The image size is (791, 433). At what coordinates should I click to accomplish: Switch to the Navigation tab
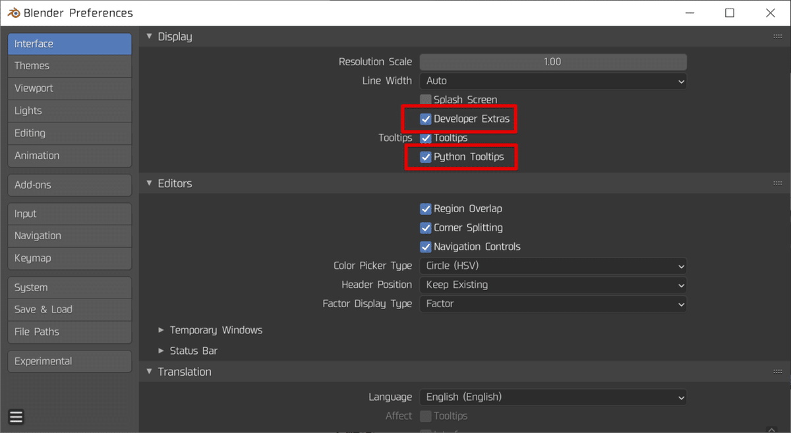pos(69,236)
